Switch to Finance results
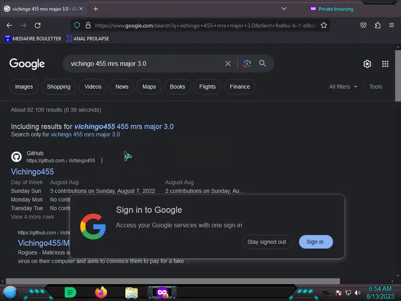This screenshot has height=301, width=401. (240, 87)
